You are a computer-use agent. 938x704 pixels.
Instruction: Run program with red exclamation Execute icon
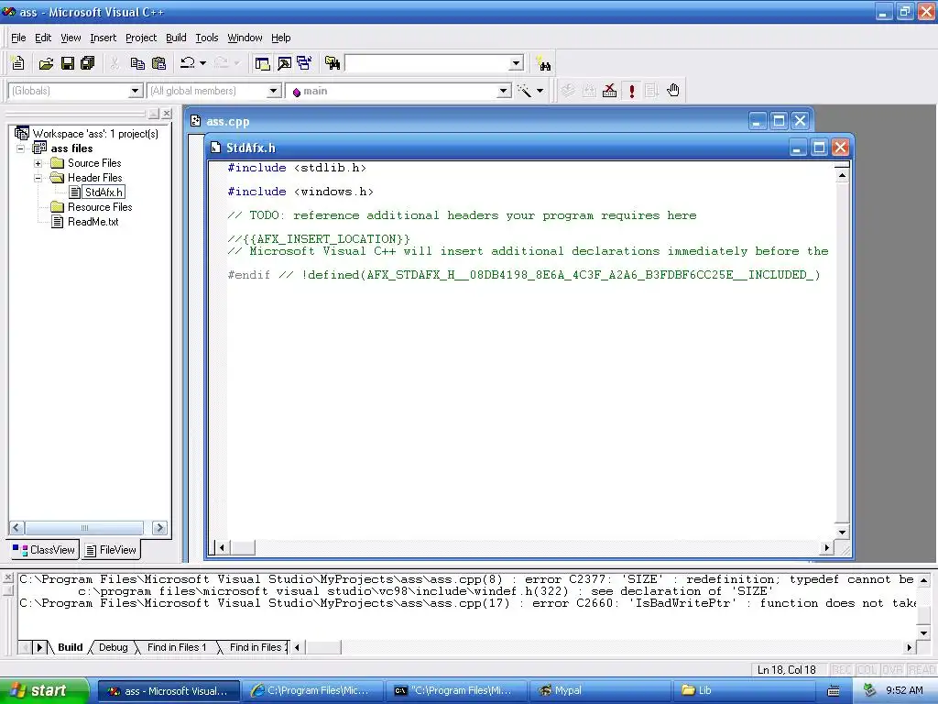[631, 91]
